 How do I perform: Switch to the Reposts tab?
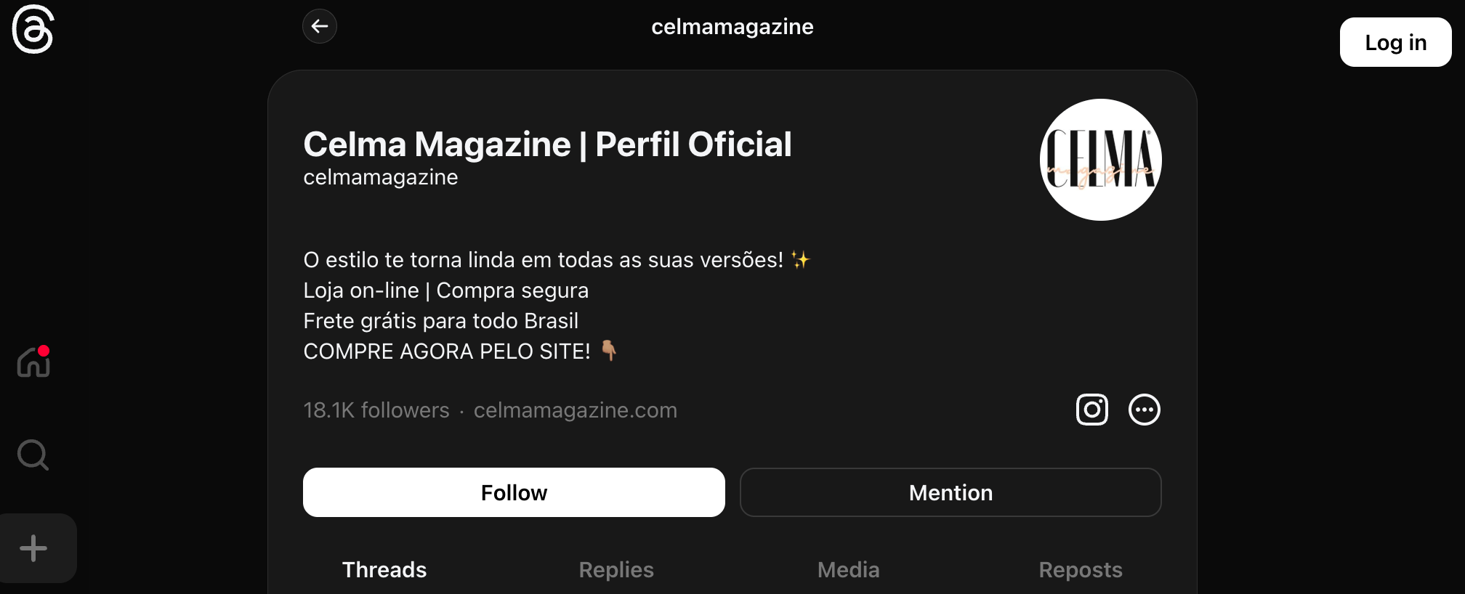(x=1081, y=570)
